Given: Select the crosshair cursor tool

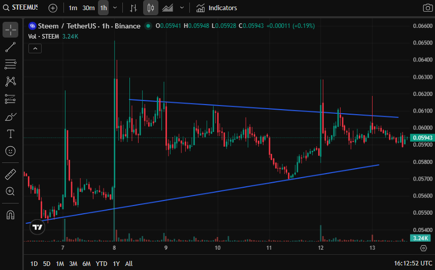Looking at the screenshot, I should pos(11,30).
